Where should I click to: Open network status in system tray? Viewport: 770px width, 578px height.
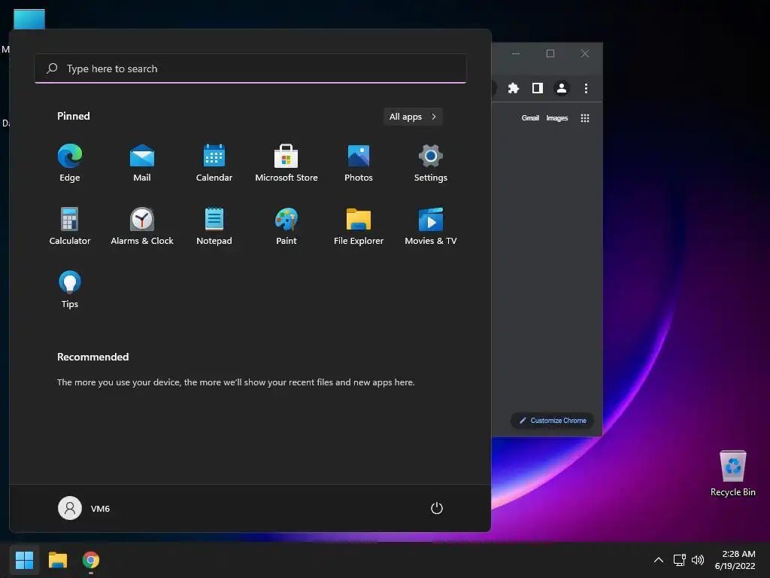pyautogui.click(x=679, y=560)
